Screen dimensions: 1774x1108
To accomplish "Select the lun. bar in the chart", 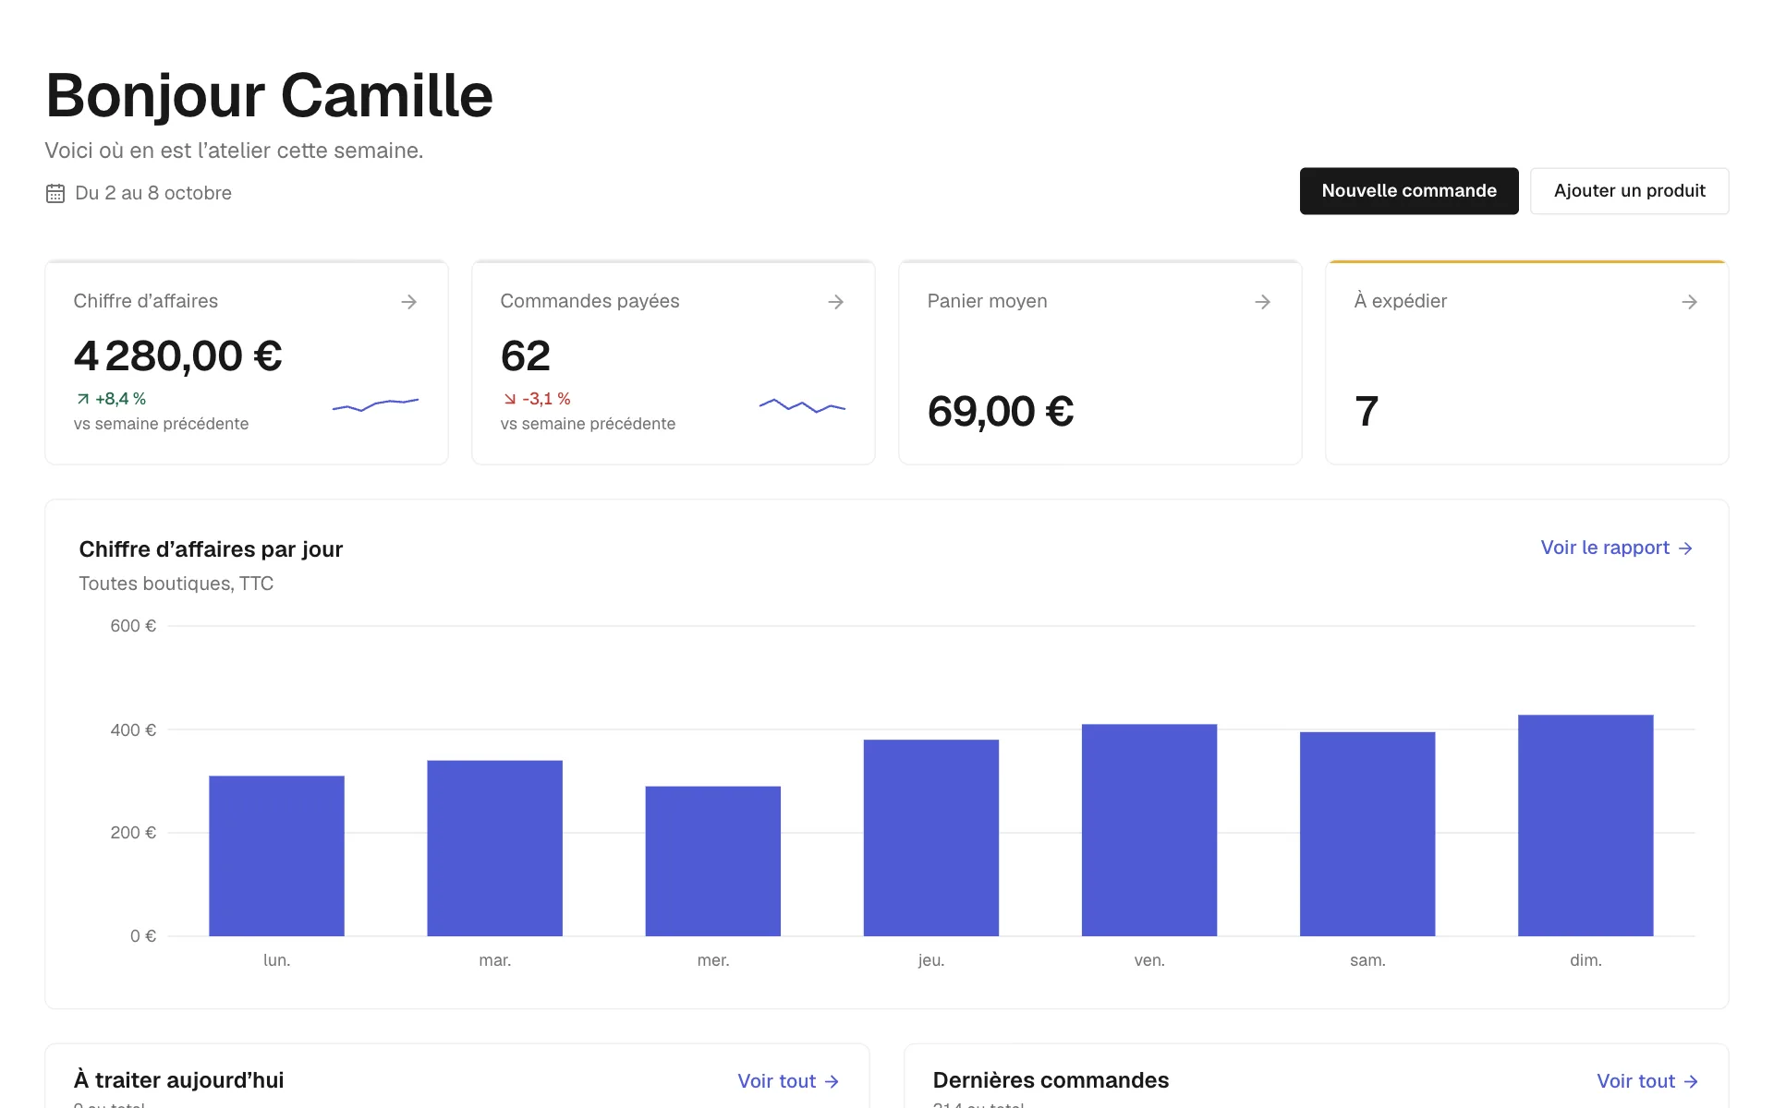I will click(276, 856).
